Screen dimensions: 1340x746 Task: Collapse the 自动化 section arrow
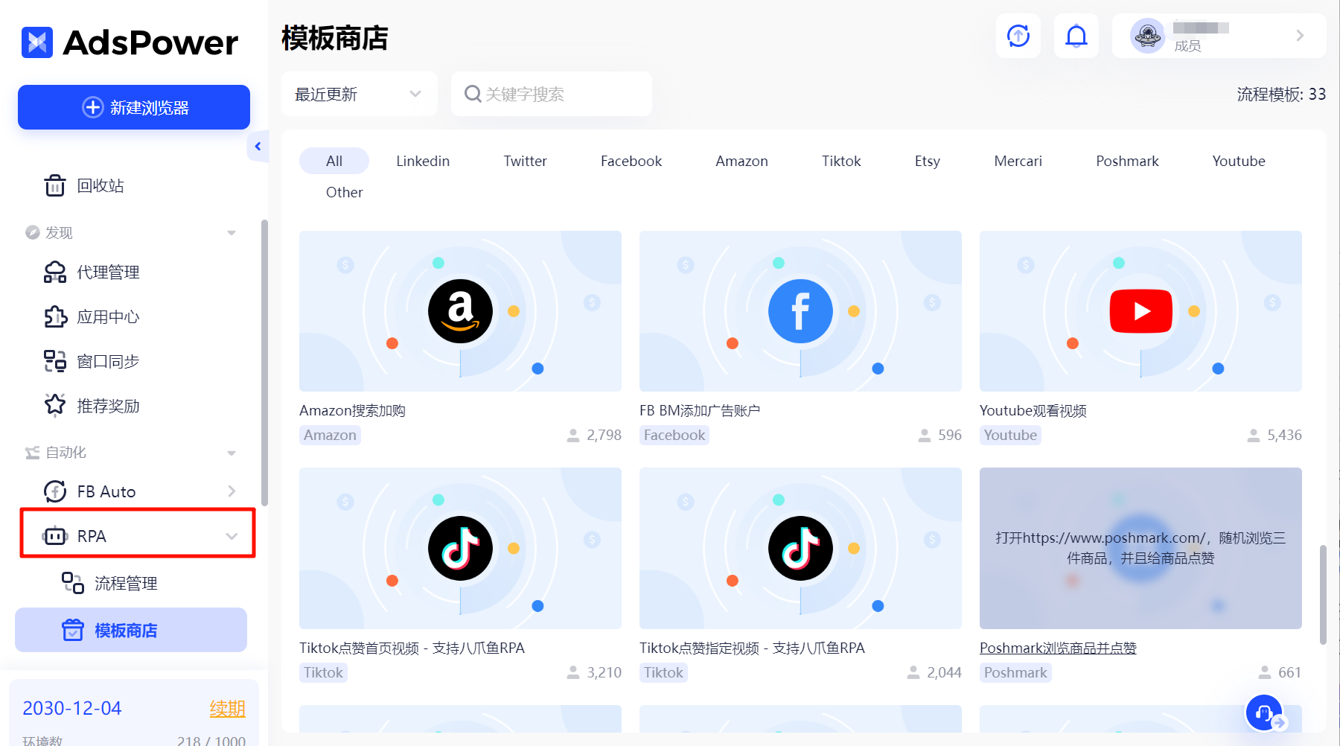point(232,453)
